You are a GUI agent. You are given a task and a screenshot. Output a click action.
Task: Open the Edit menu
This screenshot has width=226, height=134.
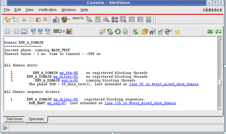coord(18,10)
